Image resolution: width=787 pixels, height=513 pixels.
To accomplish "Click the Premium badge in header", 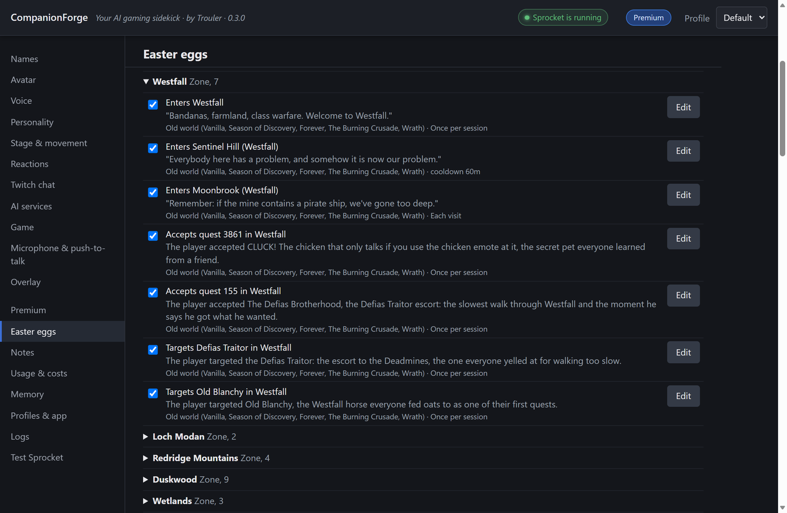I will click(x=648, y=18).
